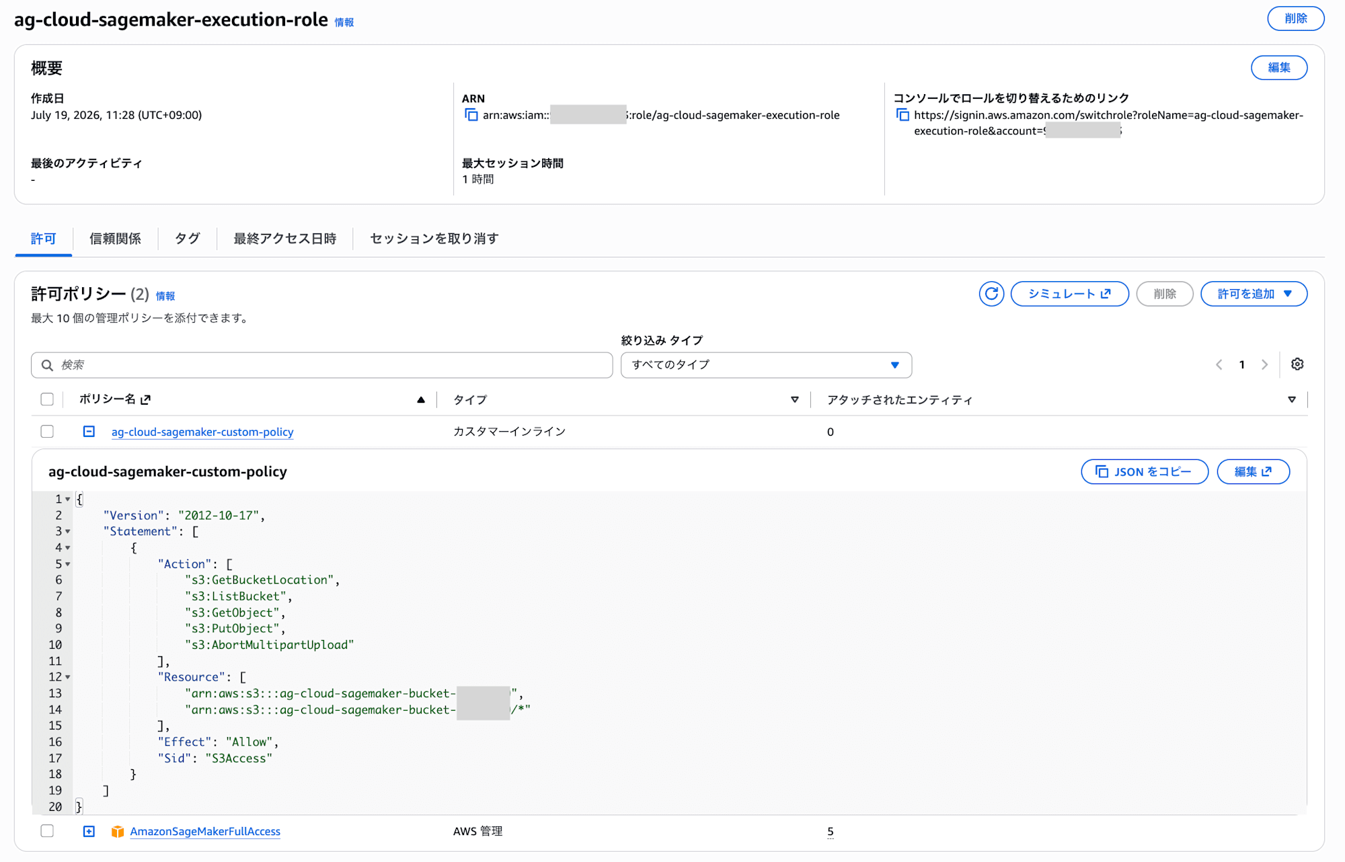Click 編集 in the 概要 panel
This screenshot has height=862, width=1345.
1279,68
